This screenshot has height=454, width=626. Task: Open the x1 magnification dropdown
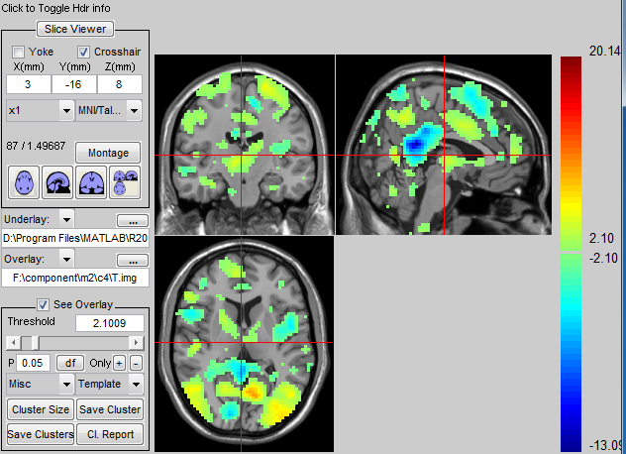40,110
